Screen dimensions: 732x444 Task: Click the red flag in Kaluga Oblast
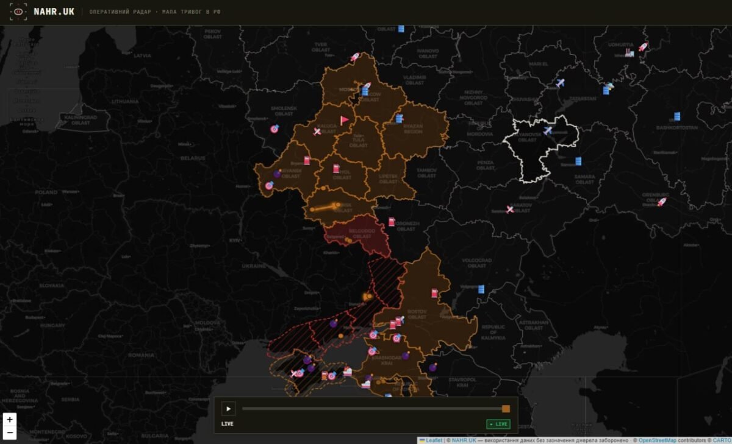pos(345,120)
